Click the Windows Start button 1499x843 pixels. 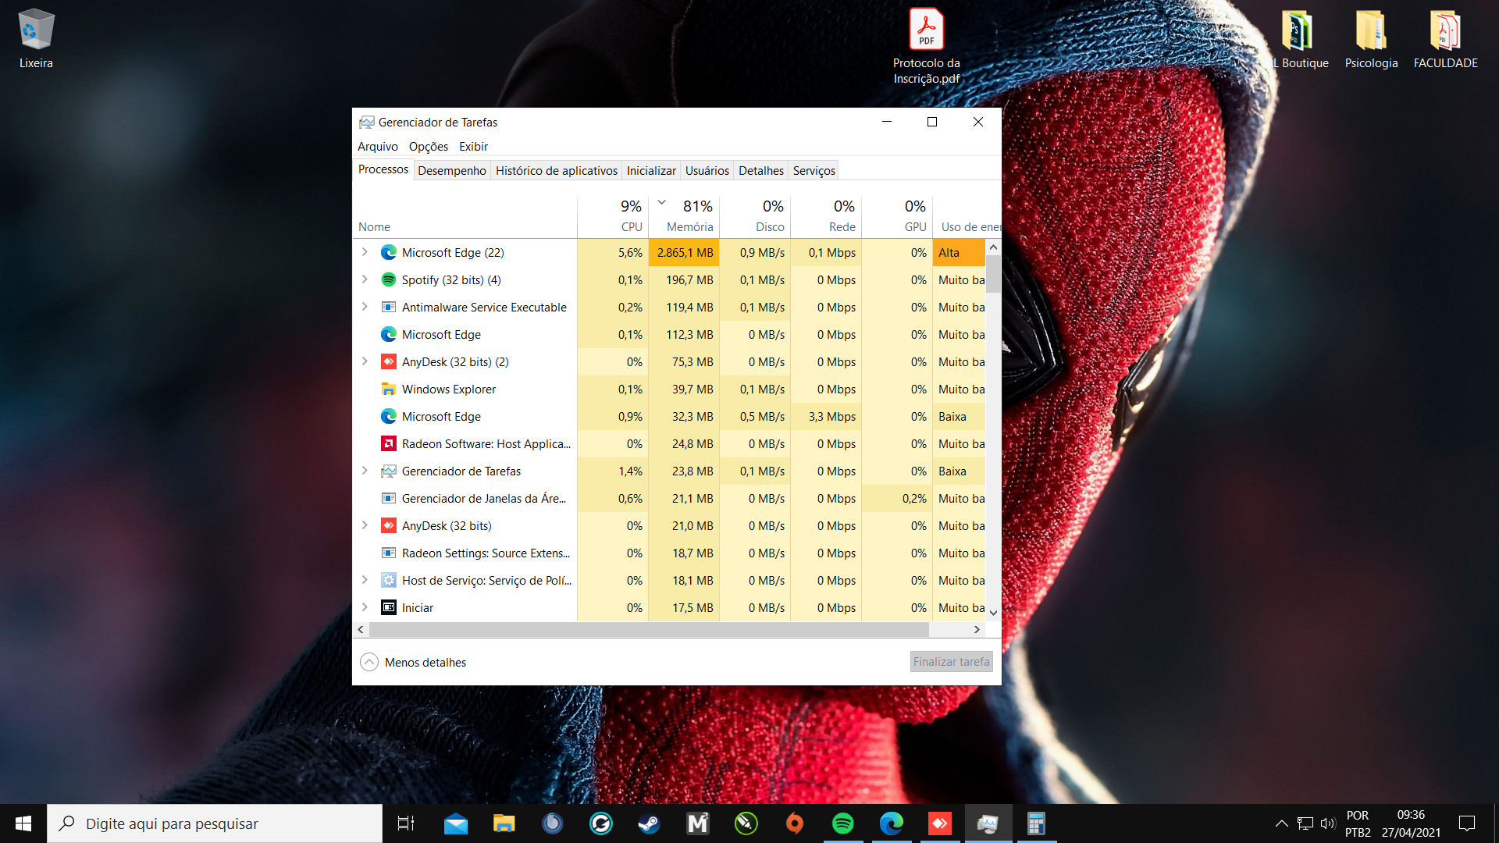click(x=23, y=823)
